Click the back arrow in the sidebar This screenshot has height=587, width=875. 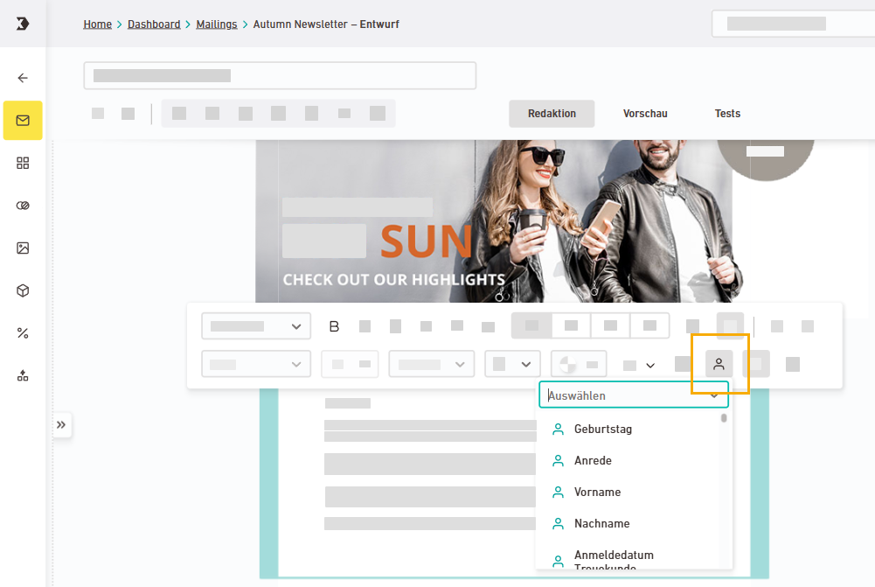click(23, 78)
